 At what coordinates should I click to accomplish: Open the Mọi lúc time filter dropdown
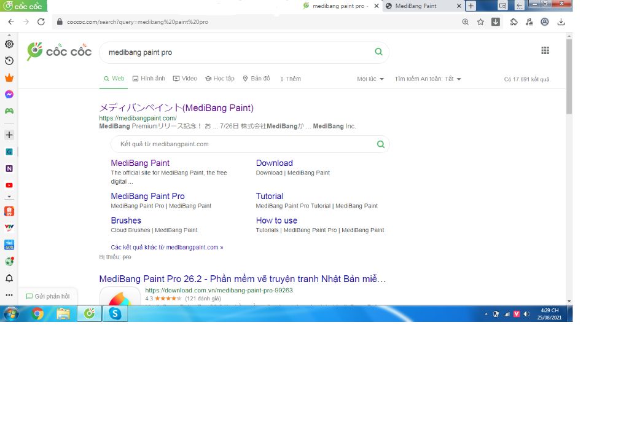click(370, 79)
